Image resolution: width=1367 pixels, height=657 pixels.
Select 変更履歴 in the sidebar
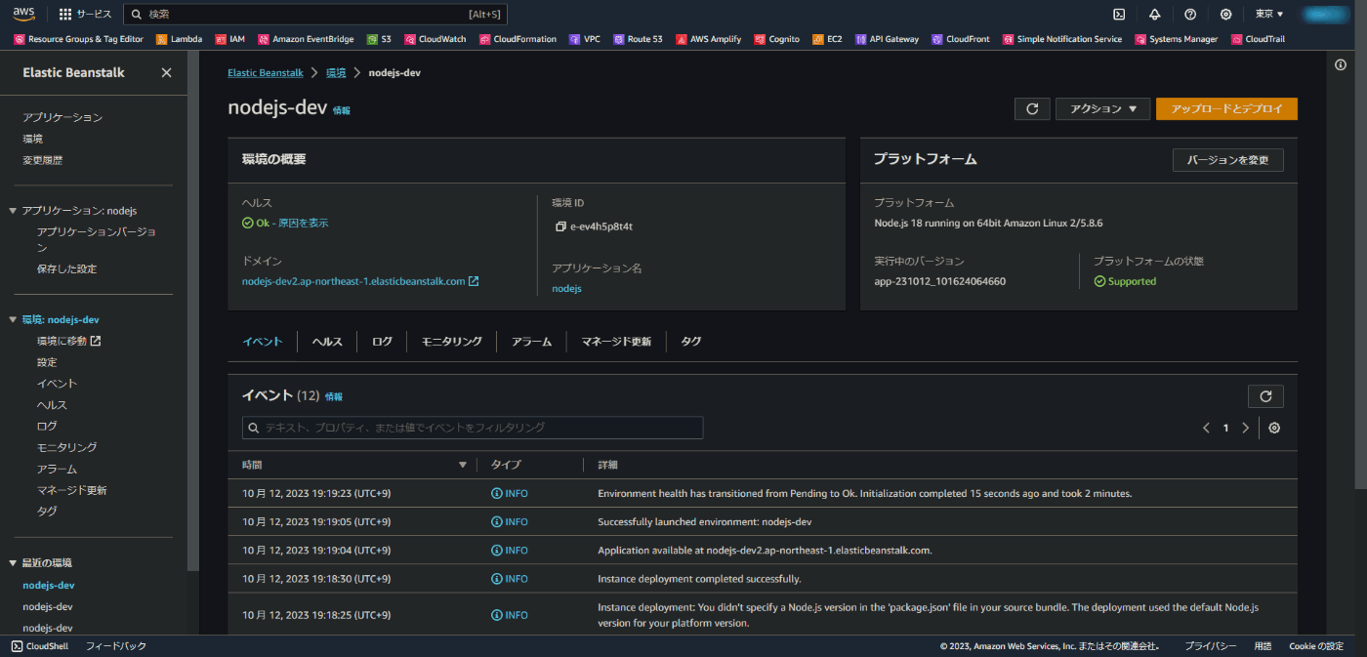(x=43, y=160)
